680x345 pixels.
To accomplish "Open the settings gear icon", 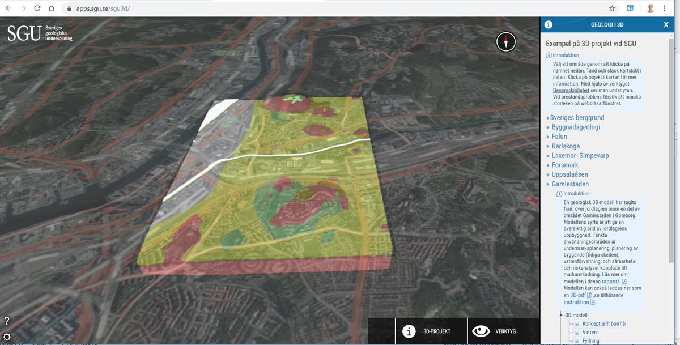I will 7,337.
